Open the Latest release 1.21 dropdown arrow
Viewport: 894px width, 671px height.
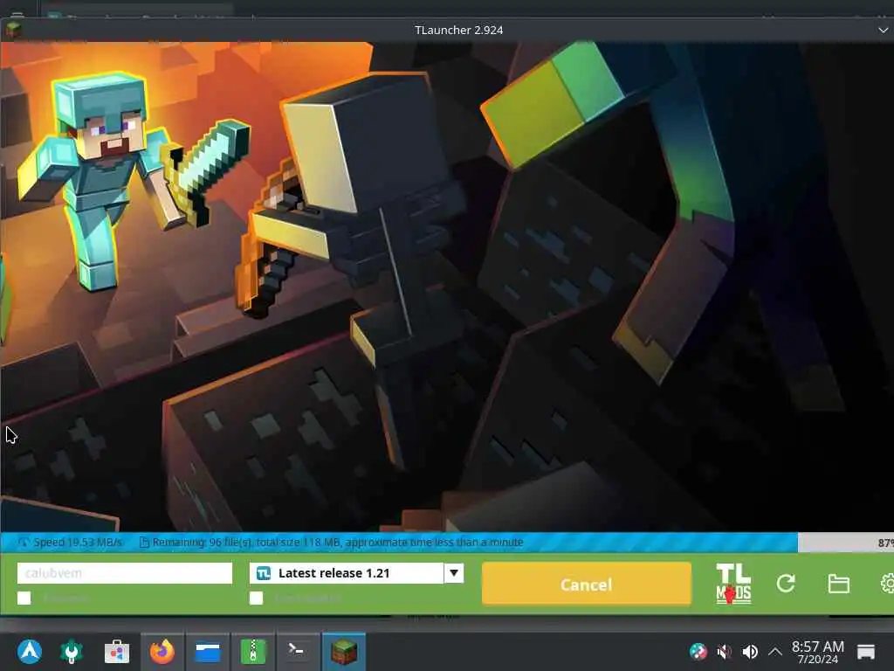click(x=454, y=573)
